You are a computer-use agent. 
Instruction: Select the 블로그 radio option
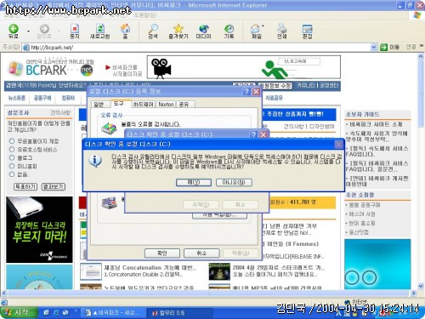12,157
